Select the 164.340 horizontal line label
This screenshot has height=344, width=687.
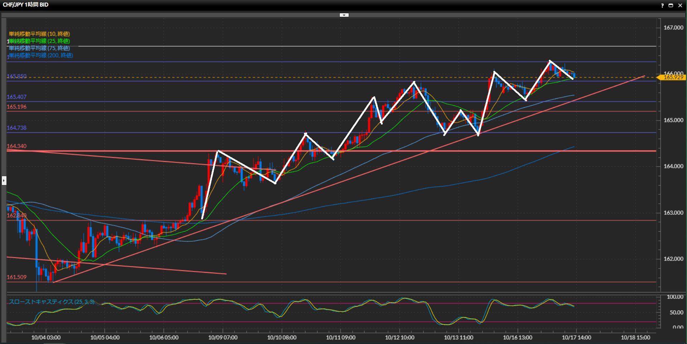(x=16, y=146)
